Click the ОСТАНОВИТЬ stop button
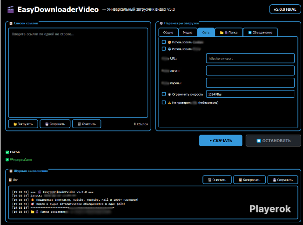This screenshot has width=303, height=225. [x=273, y=141]
